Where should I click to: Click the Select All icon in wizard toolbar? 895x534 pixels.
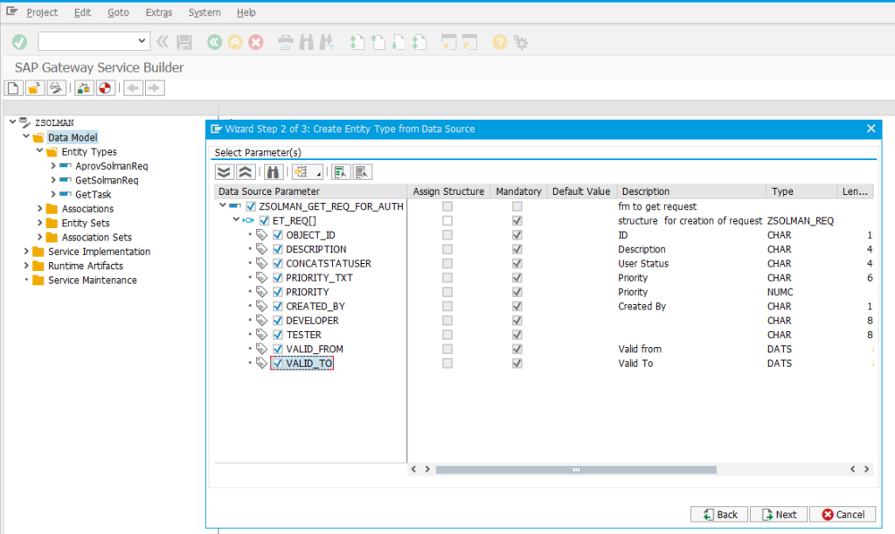(341, 171)
